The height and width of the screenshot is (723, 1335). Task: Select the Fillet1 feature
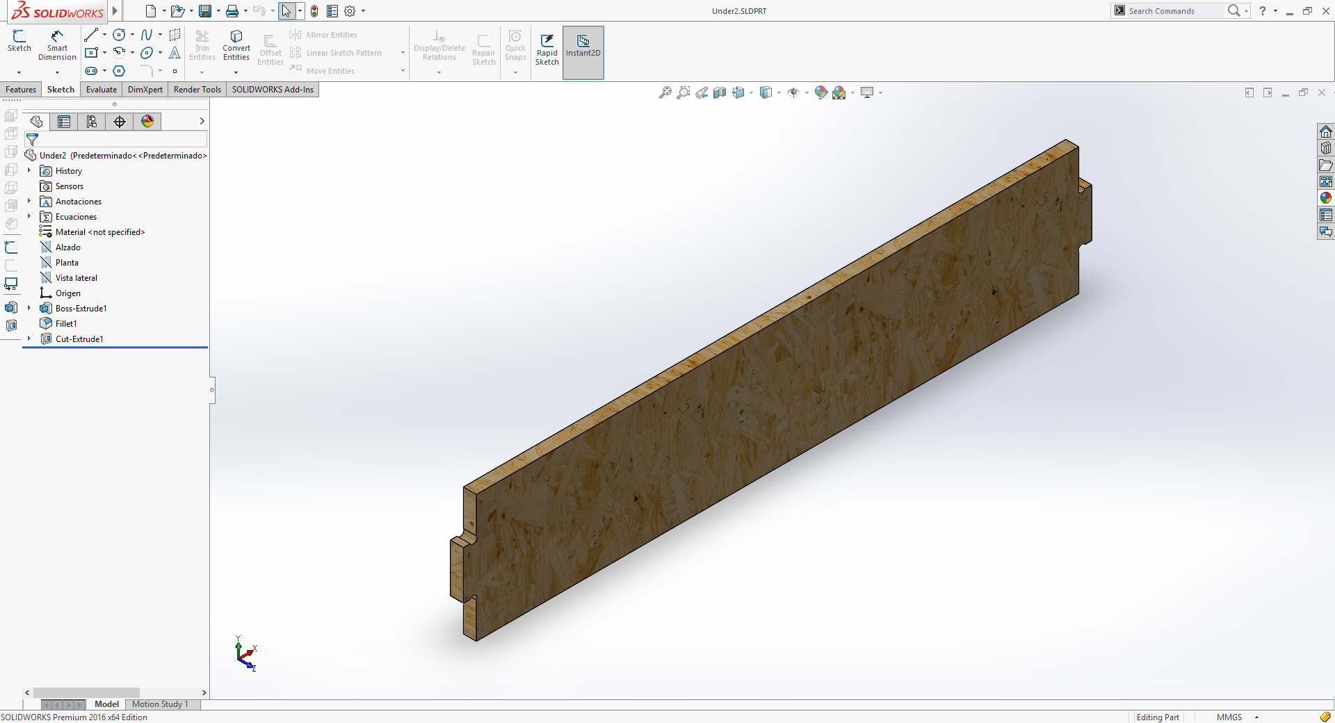66,324
